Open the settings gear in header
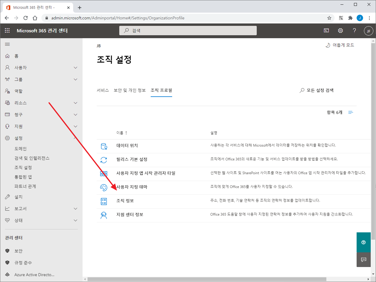 tap(340, 31)
